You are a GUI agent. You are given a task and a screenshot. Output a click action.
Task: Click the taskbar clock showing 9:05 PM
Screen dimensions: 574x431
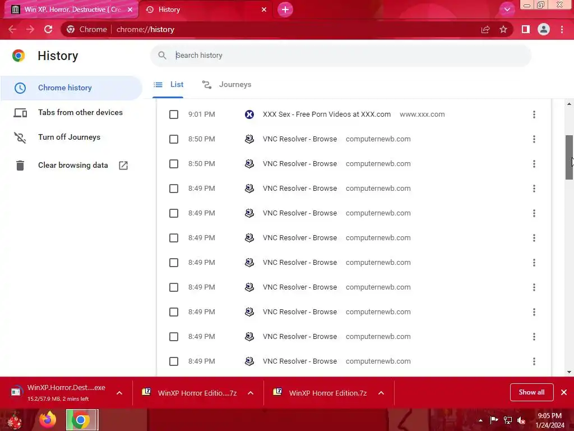coord(549,420)
